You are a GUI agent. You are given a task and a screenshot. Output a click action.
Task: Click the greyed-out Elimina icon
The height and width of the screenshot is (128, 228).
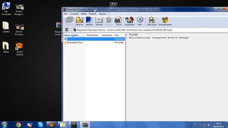(x=109, y=21)
